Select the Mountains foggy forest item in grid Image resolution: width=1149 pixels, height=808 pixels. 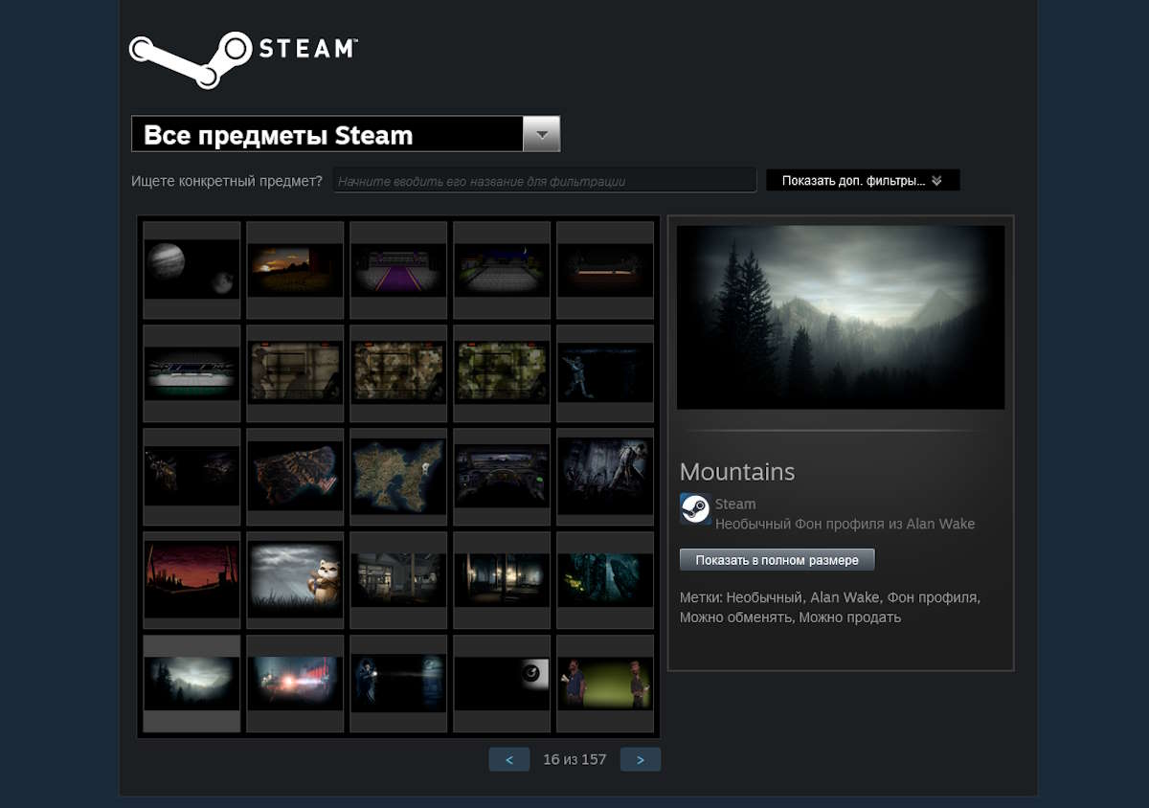click(x=191, y=684)
